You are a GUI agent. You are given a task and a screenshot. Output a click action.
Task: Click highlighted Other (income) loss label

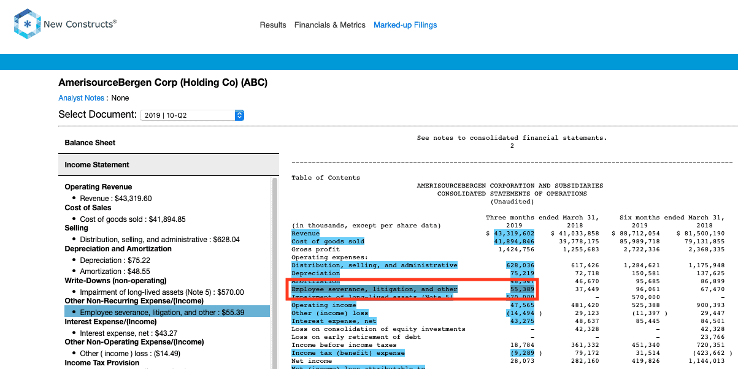point(329,313)
